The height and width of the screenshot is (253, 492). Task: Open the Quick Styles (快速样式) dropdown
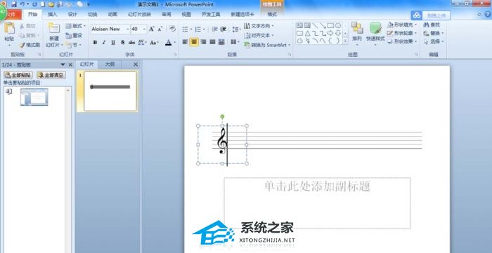click(x=375, y=34)
